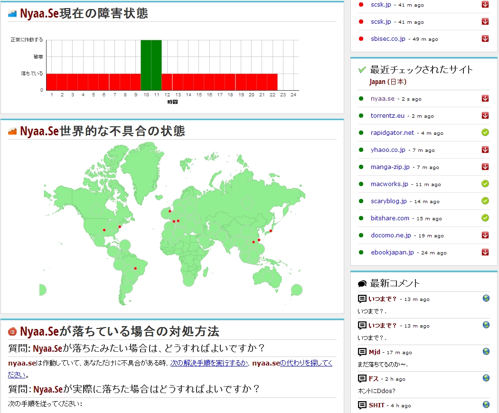Select the down-status icon for manga-zip.jp

[x=485, y=167]
